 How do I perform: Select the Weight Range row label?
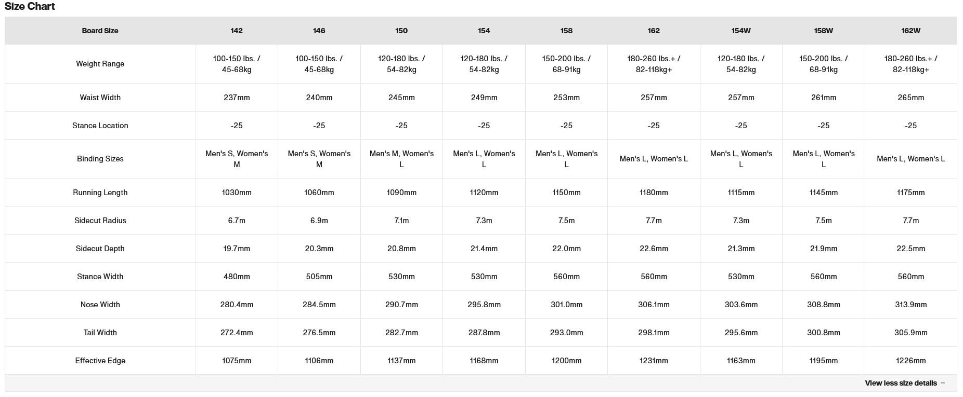click(x=100, y=64)
